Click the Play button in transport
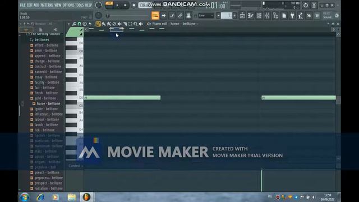 click(117, 5)
